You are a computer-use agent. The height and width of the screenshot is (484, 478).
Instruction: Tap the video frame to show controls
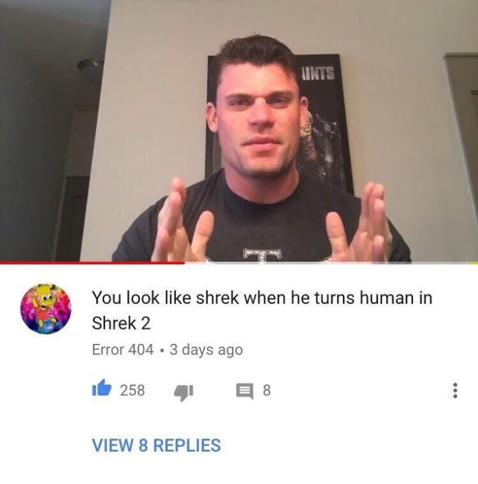point(239,130)
